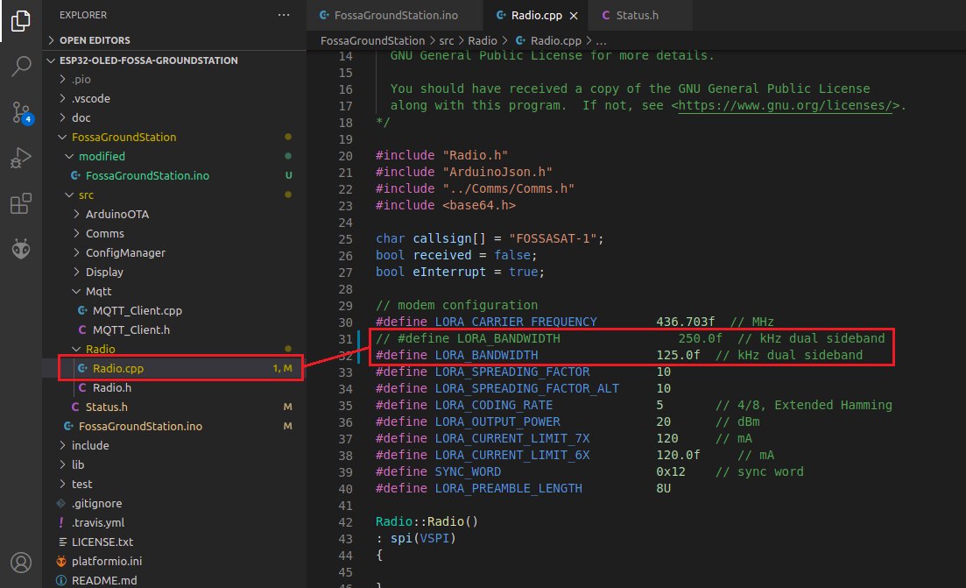Open the PlatformIO alien icon

click(21, 250)
